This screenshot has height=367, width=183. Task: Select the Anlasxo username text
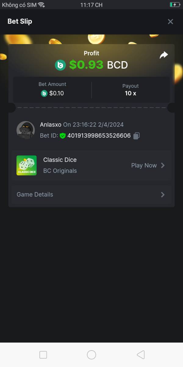pos(51,125)
